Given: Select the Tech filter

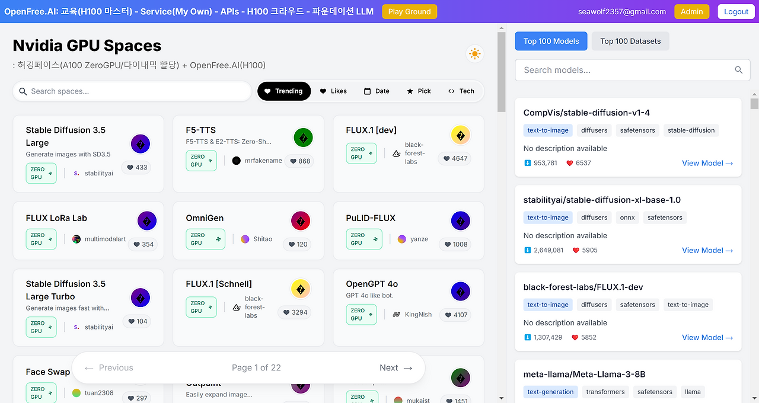Looking at the screenshot, I should (461, 91).
